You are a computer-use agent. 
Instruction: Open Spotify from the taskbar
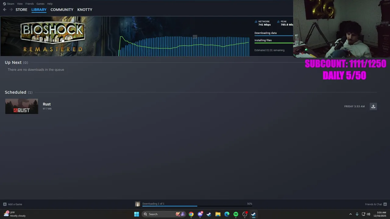point(236,214)
